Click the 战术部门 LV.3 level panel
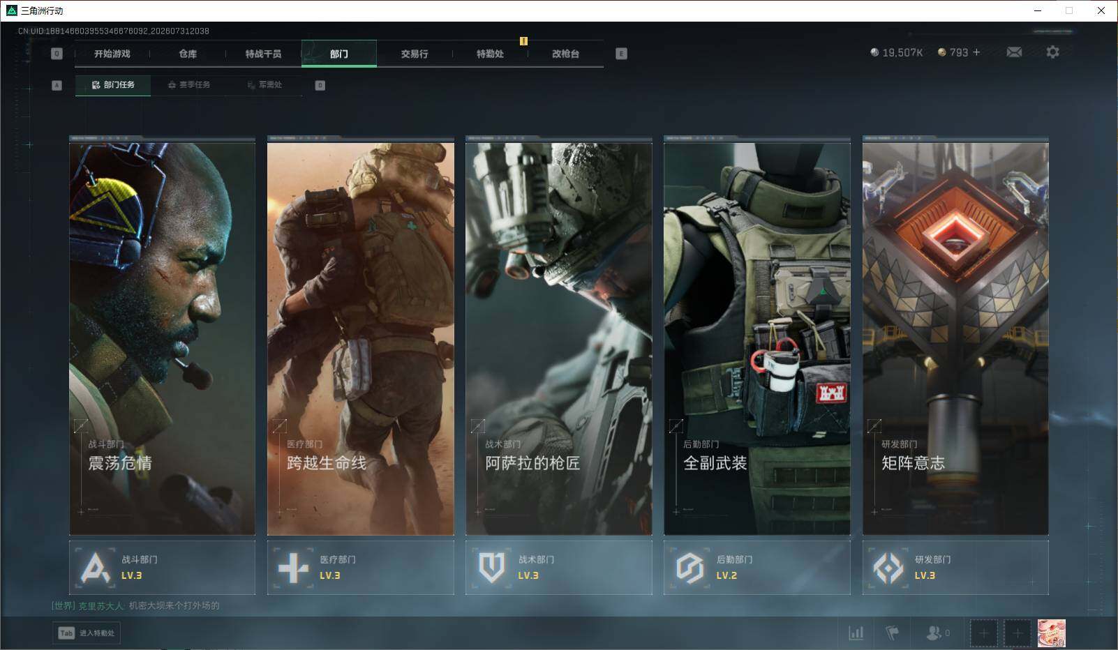 click(559, 568)
